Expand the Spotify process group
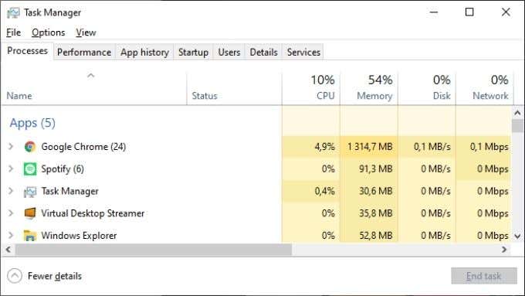 tap(11, 168)
